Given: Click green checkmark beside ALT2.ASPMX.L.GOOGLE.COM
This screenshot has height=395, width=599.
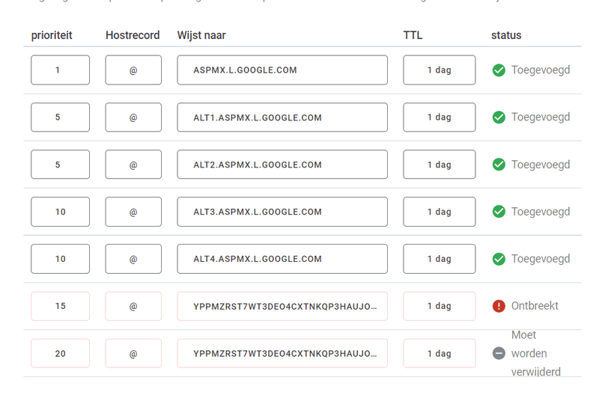Looking at the screenshot, I should click(x=499, y=165).
